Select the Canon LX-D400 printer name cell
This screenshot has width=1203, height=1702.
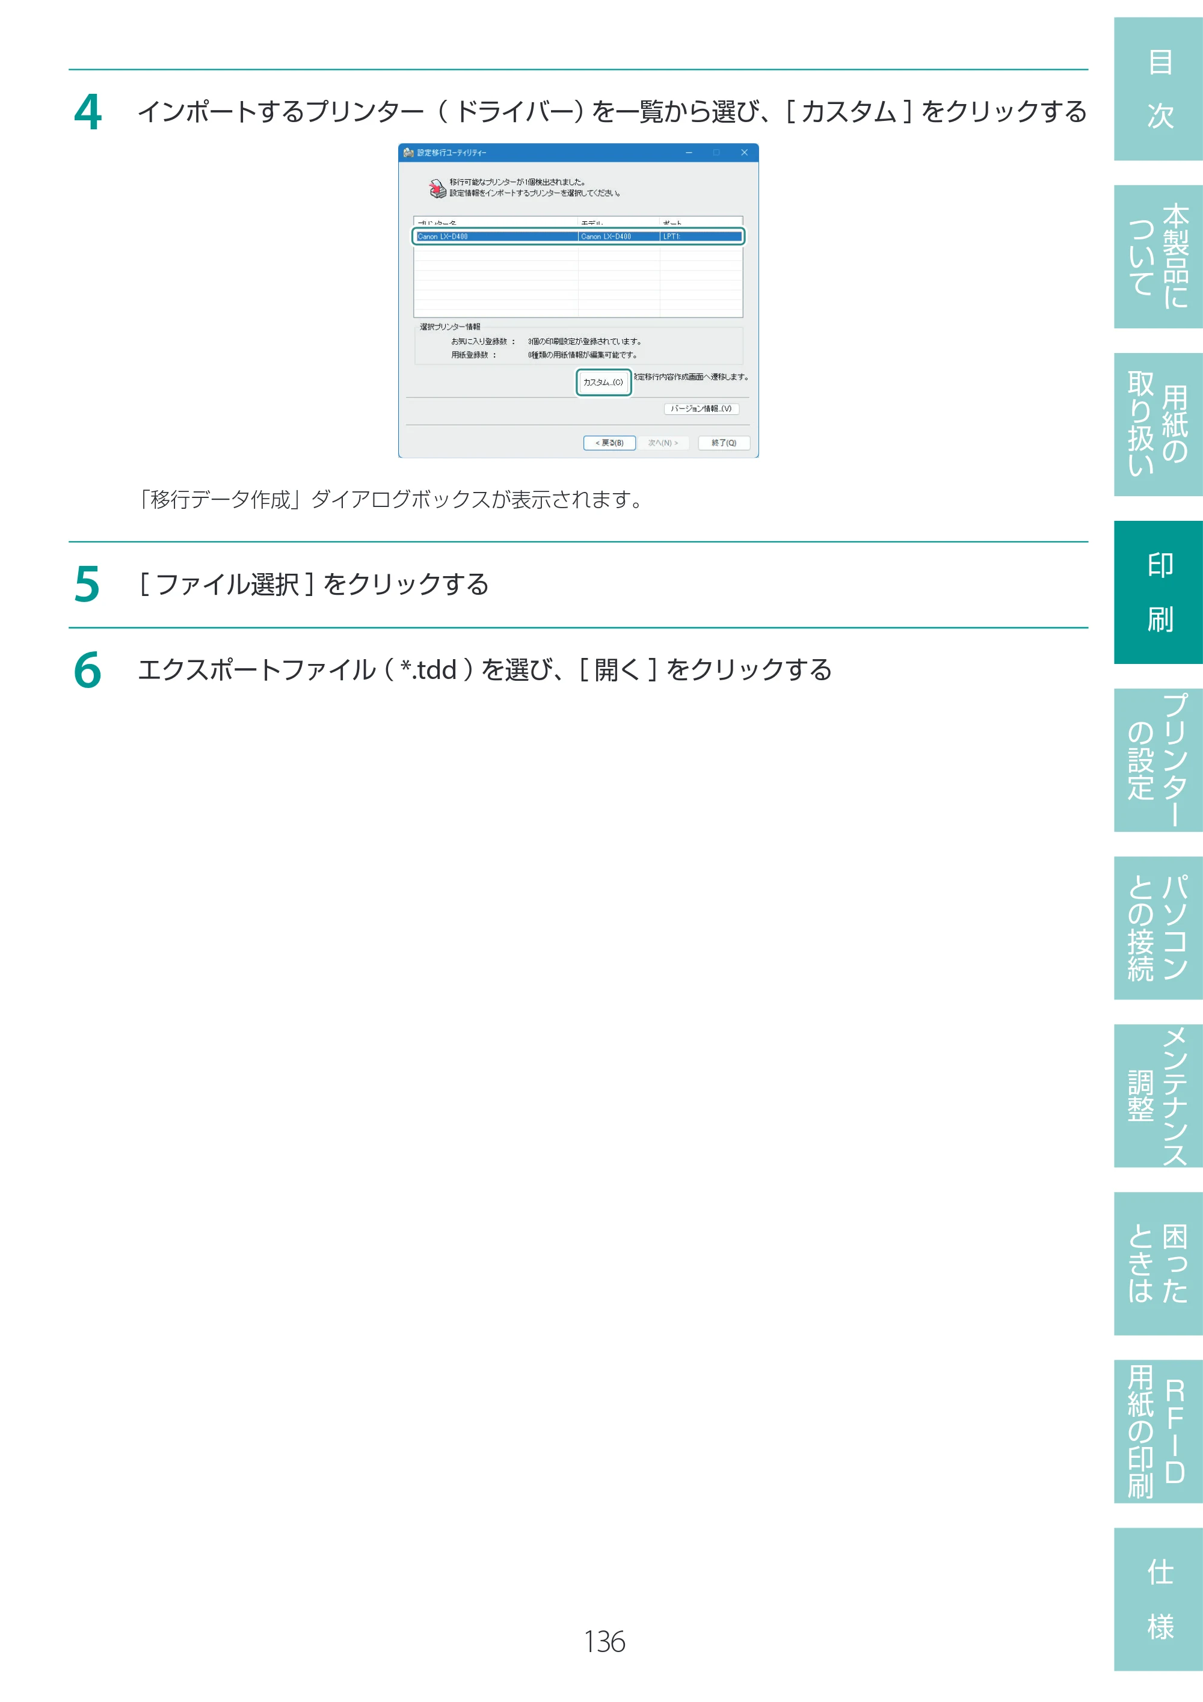[x=496, y=236]
